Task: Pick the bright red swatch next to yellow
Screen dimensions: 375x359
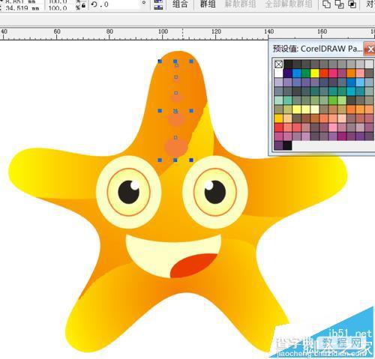Action: coord(324,73)
